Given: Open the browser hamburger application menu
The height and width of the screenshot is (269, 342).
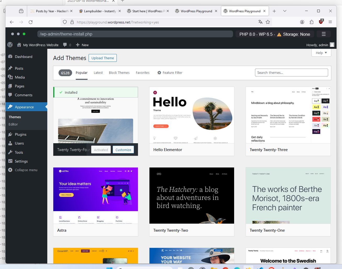Looking at the screenshot, I should tap(330, 22).
